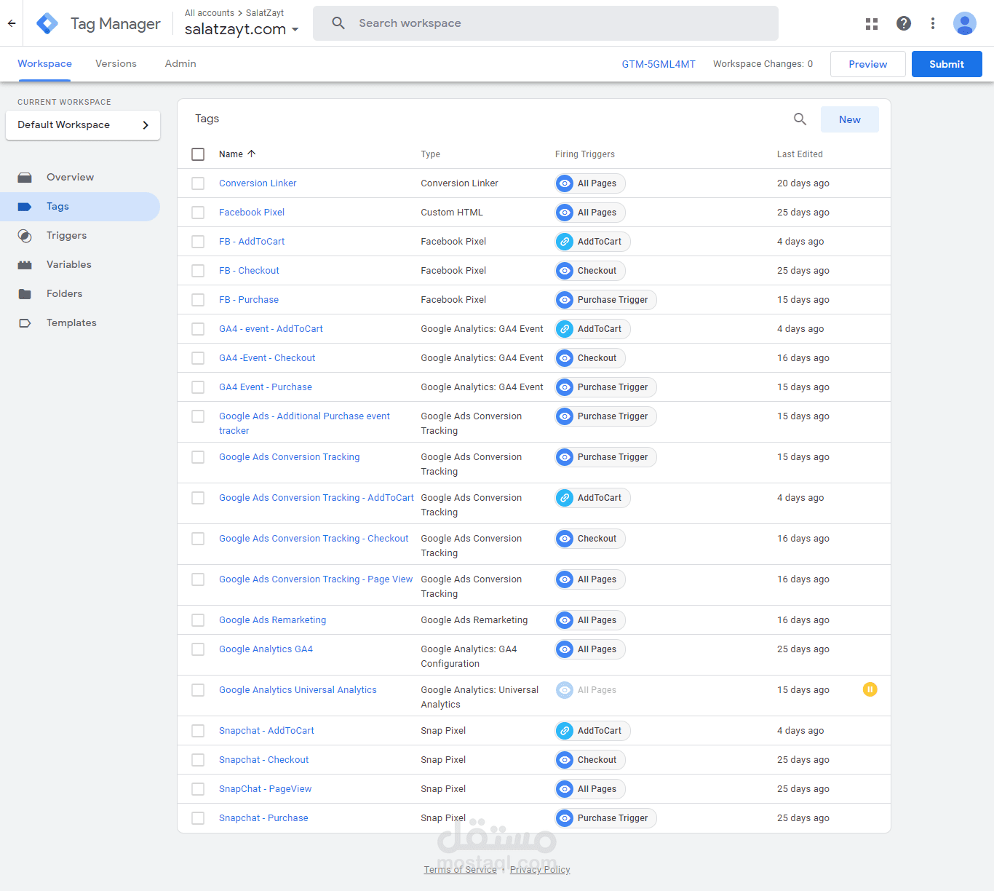Open the SnapChat - PageView tag
The height and width of the screenshot is (891, 994).
click(x=265, y=789)
